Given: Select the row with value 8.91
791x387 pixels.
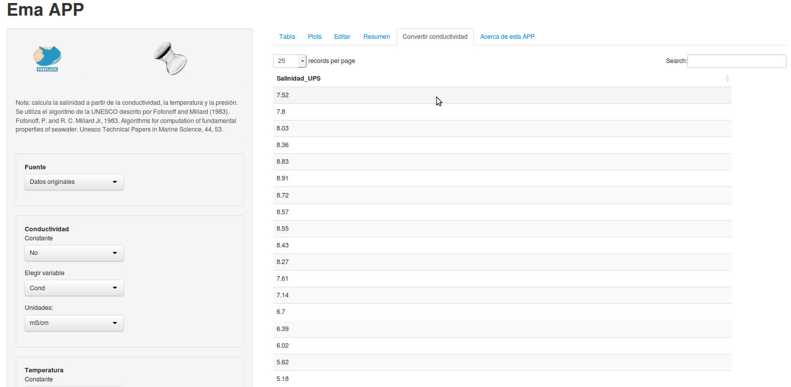Looking at the screenshot, I should point(502,178).
